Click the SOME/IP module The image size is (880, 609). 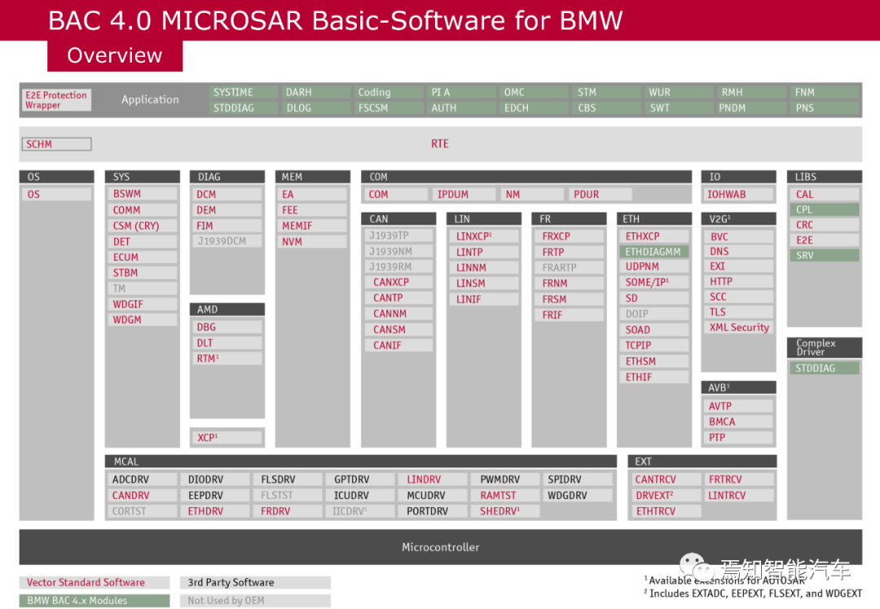point(654,282)
